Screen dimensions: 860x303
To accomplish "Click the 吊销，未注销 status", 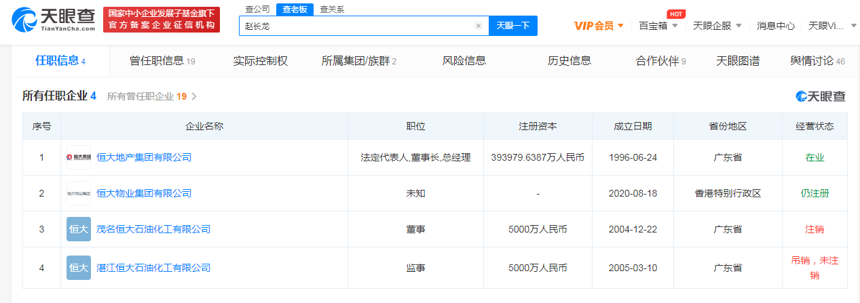I will (815, 268).
